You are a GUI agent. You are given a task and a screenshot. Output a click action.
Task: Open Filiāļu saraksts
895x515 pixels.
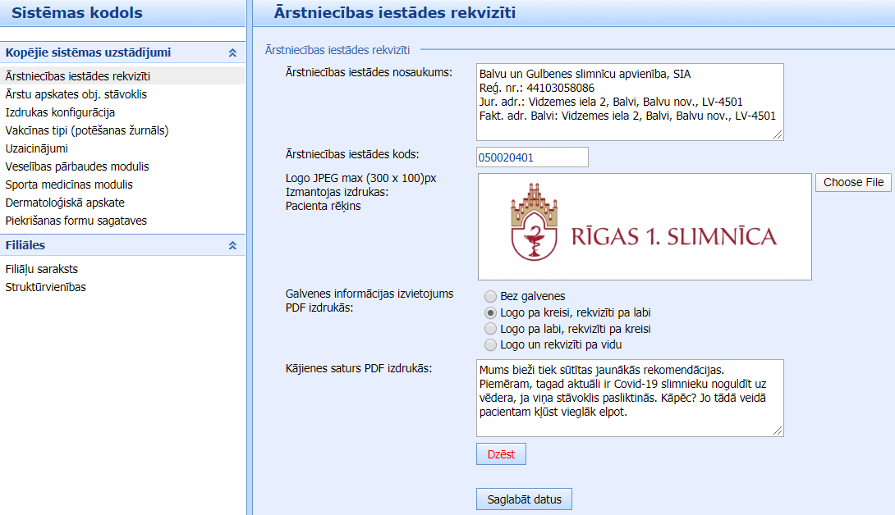[42, 269]
